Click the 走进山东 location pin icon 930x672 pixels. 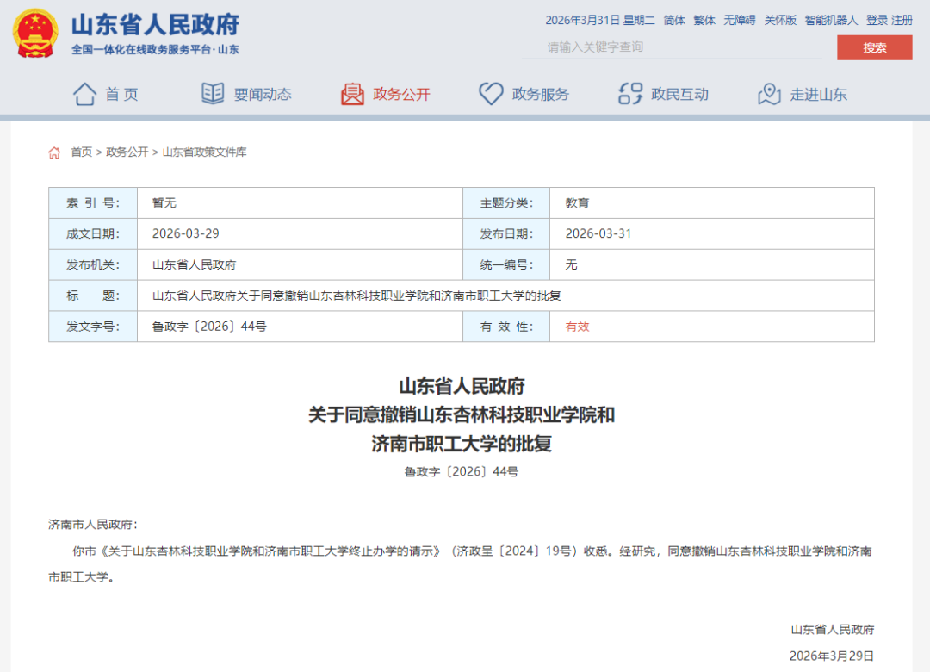point(769,94)
